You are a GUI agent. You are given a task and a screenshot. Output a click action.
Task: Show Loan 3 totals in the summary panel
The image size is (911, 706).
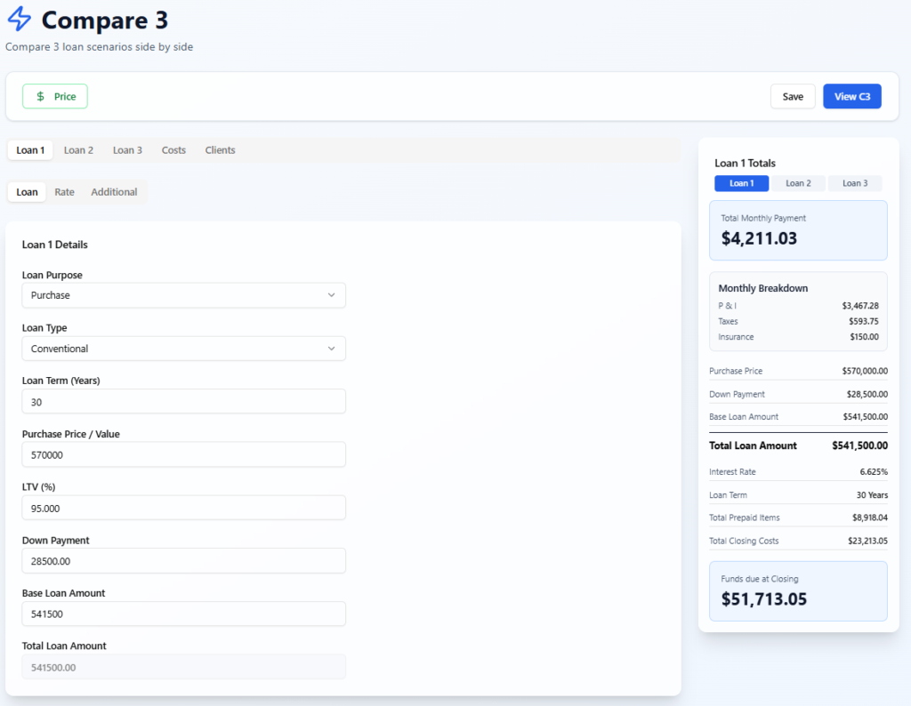tap(854, 183)
